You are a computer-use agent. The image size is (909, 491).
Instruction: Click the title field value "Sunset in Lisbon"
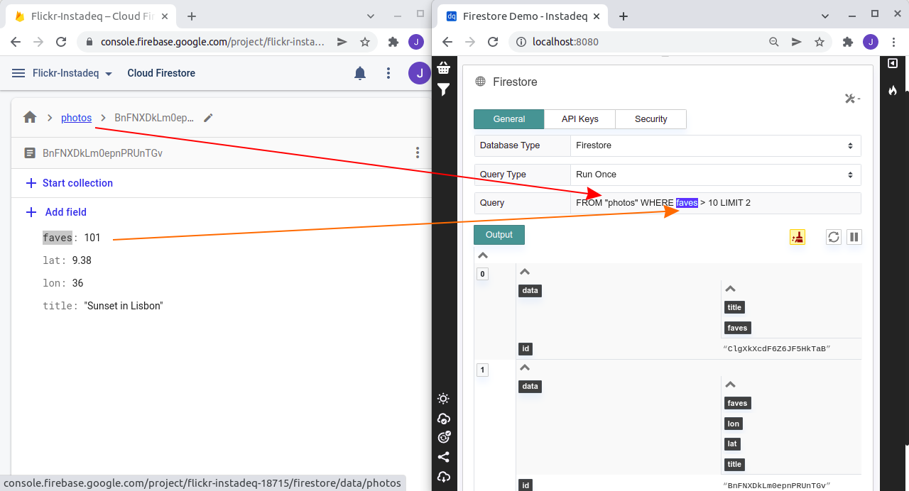click(124, 306)
